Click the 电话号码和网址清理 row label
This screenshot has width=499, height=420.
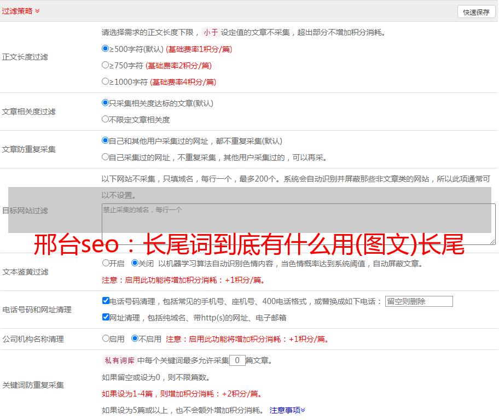coord(37,310)
